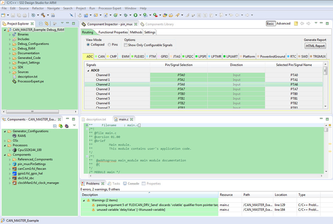Screen dimensions: 333x224
Task: Collapse all in Components panel
Action: pos(55,126)
